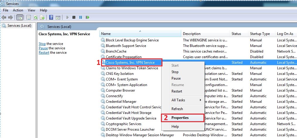Sort by the Status column header
297x138 pixels.
pyautogui.click(x=239, y=34)
